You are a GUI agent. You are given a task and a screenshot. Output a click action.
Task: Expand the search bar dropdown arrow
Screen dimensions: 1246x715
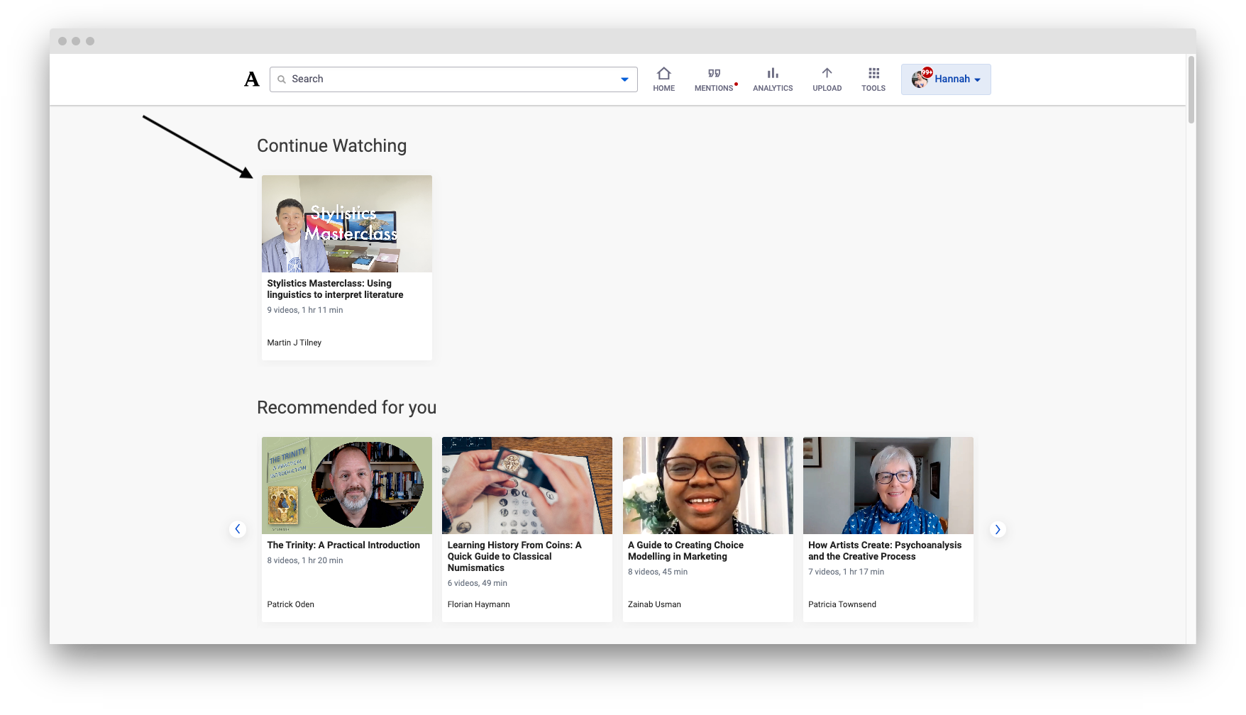(624, 79)
